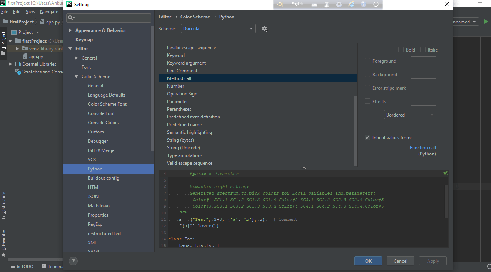The width and height of the screenshot is (491, 272).
Task: Click the search field in Settings
Action: click(109, 18)
